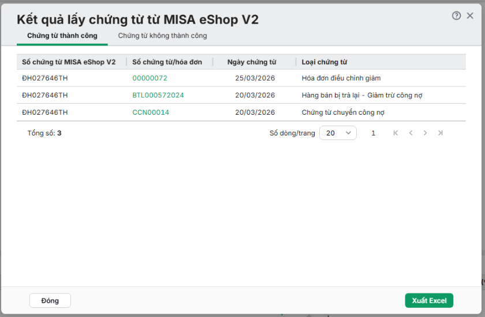
Task: Open voucher link CCN00014
Action: coord(151,112)
